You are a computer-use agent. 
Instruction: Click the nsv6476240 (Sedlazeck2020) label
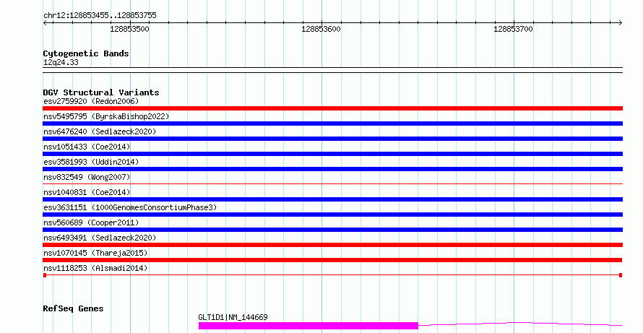(x=100, y=131)
